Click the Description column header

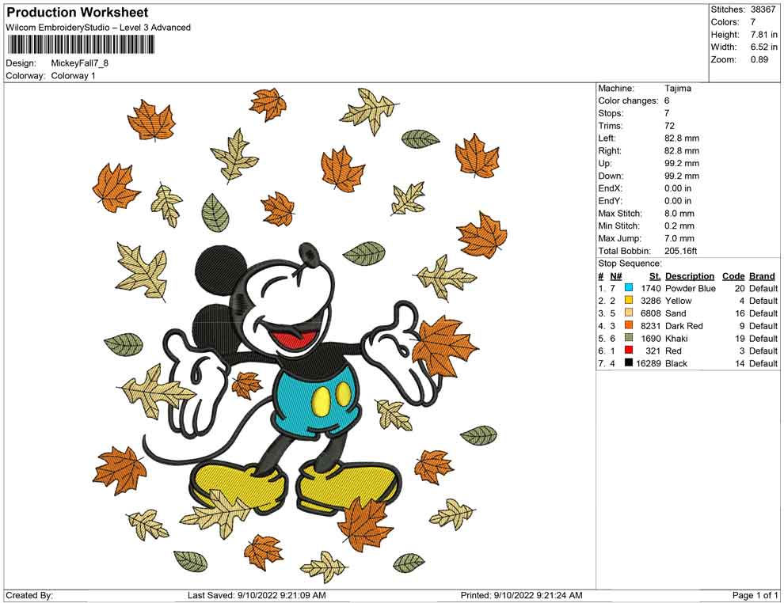pos(690,276)
